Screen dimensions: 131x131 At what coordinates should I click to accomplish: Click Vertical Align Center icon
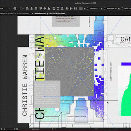pos(45,9)
